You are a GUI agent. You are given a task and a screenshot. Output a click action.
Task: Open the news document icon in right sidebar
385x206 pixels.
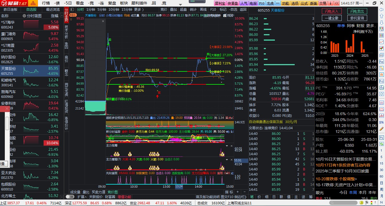click(381, 55)
